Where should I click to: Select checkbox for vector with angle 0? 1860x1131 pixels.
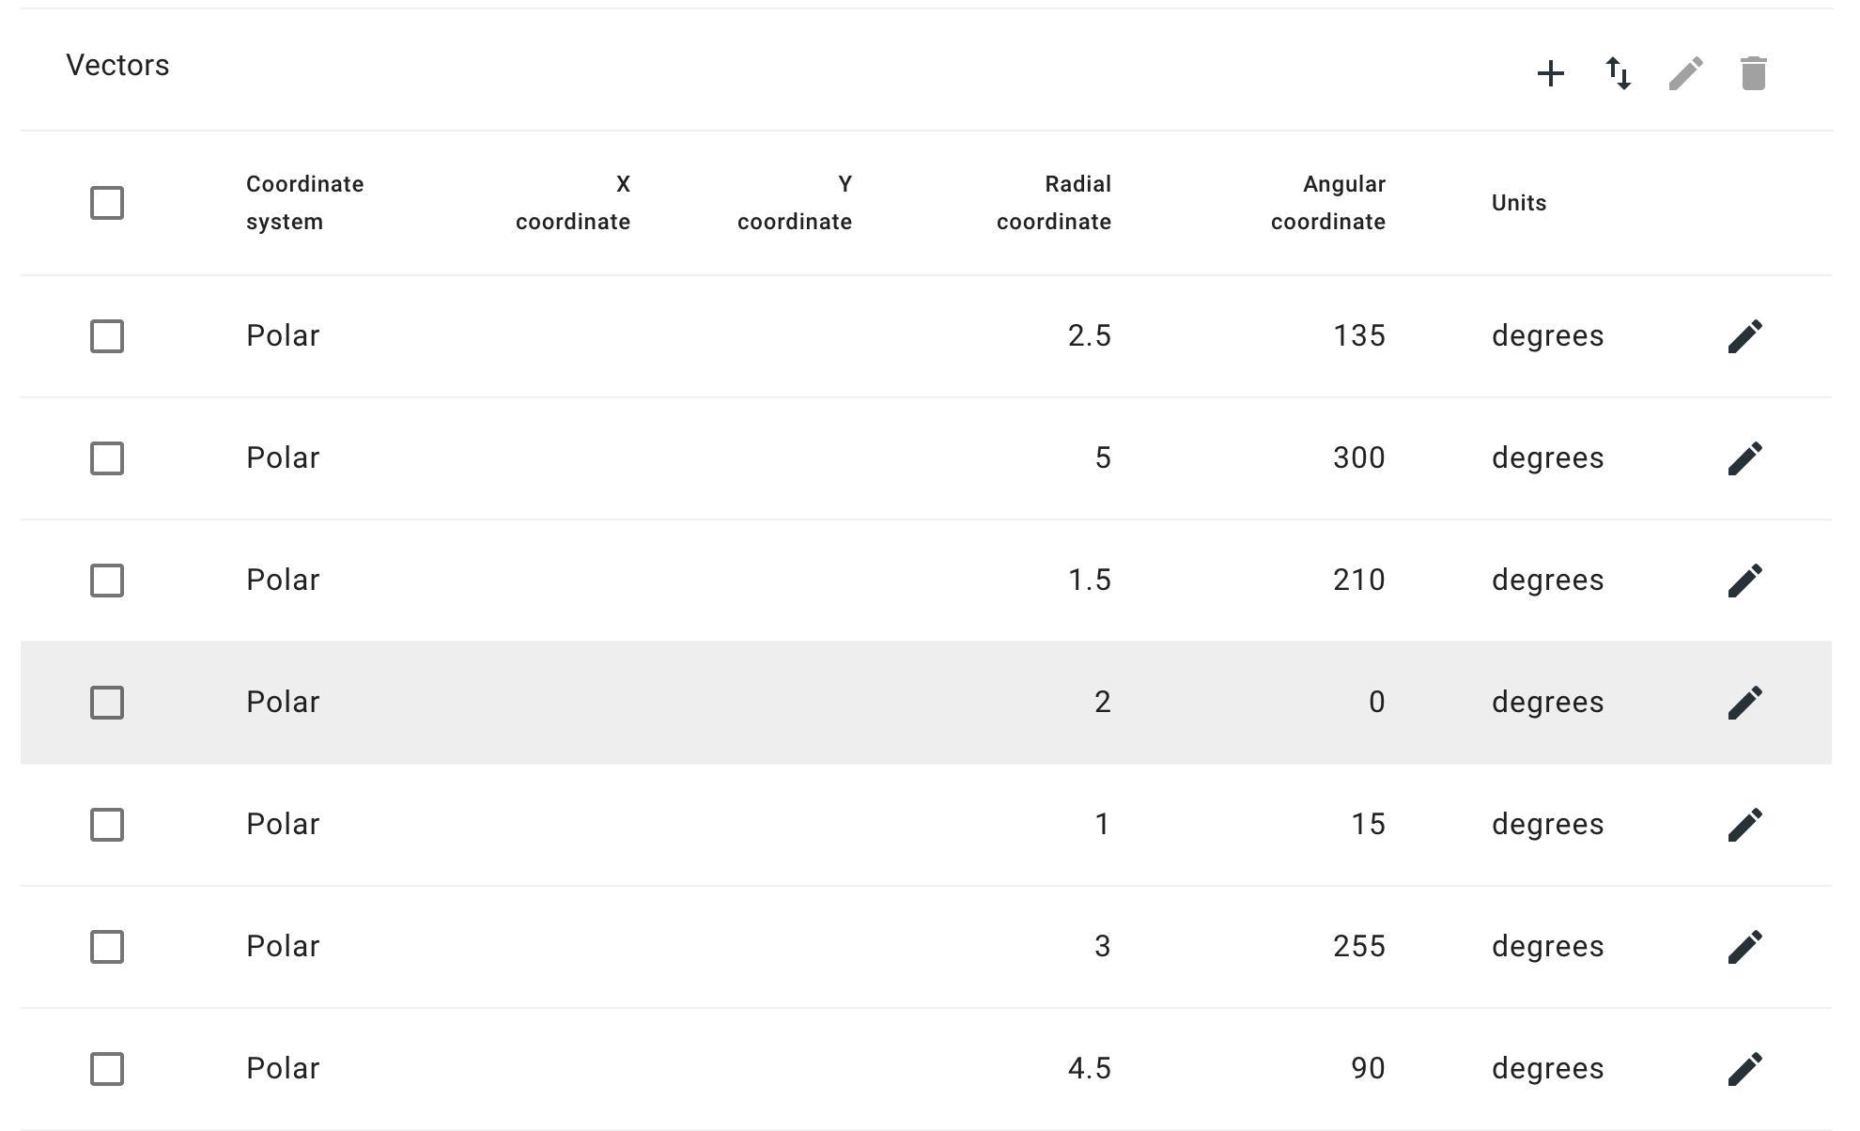click(107, 703)
